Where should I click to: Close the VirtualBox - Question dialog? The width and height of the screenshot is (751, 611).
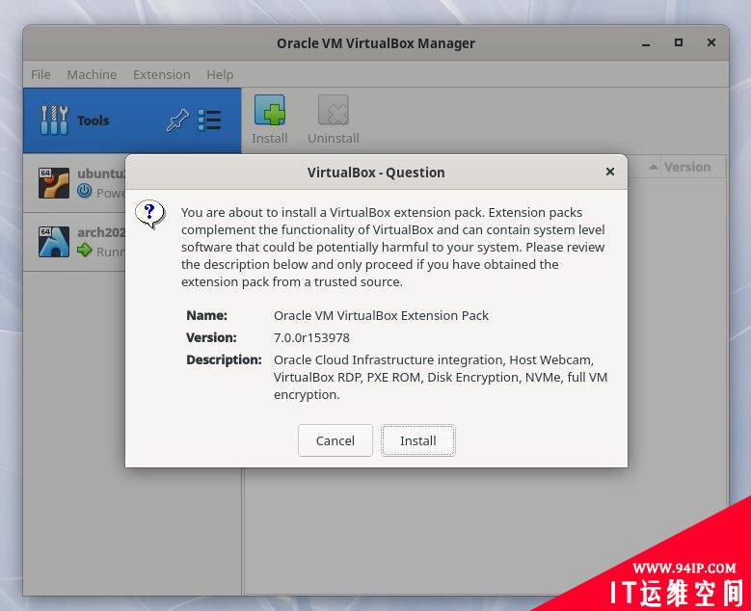[x=609, y=172]
